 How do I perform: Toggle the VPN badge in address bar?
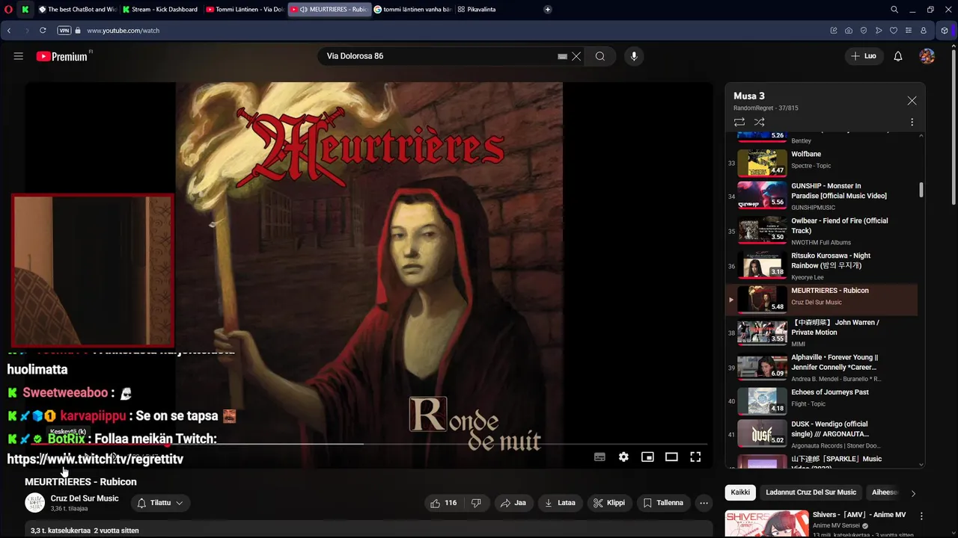coord(64,31)
